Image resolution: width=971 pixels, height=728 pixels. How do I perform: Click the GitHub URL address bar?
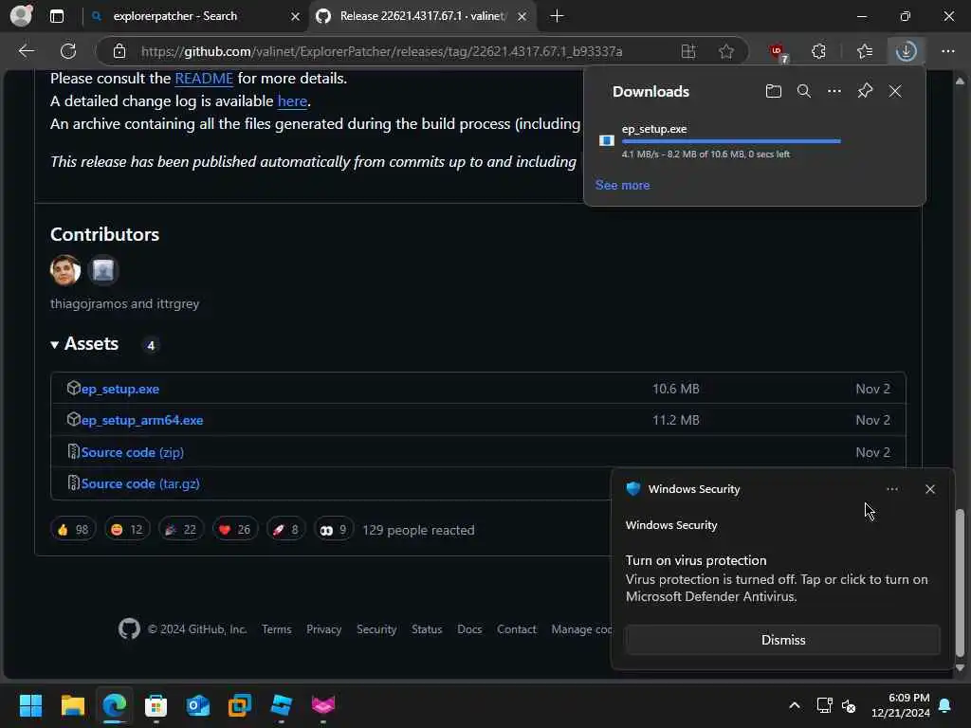pos(381,51)
